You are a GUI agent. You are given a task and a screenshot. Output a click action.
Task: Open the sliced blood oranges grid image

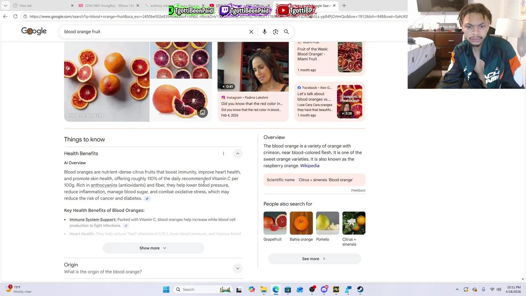click(181, 60)
